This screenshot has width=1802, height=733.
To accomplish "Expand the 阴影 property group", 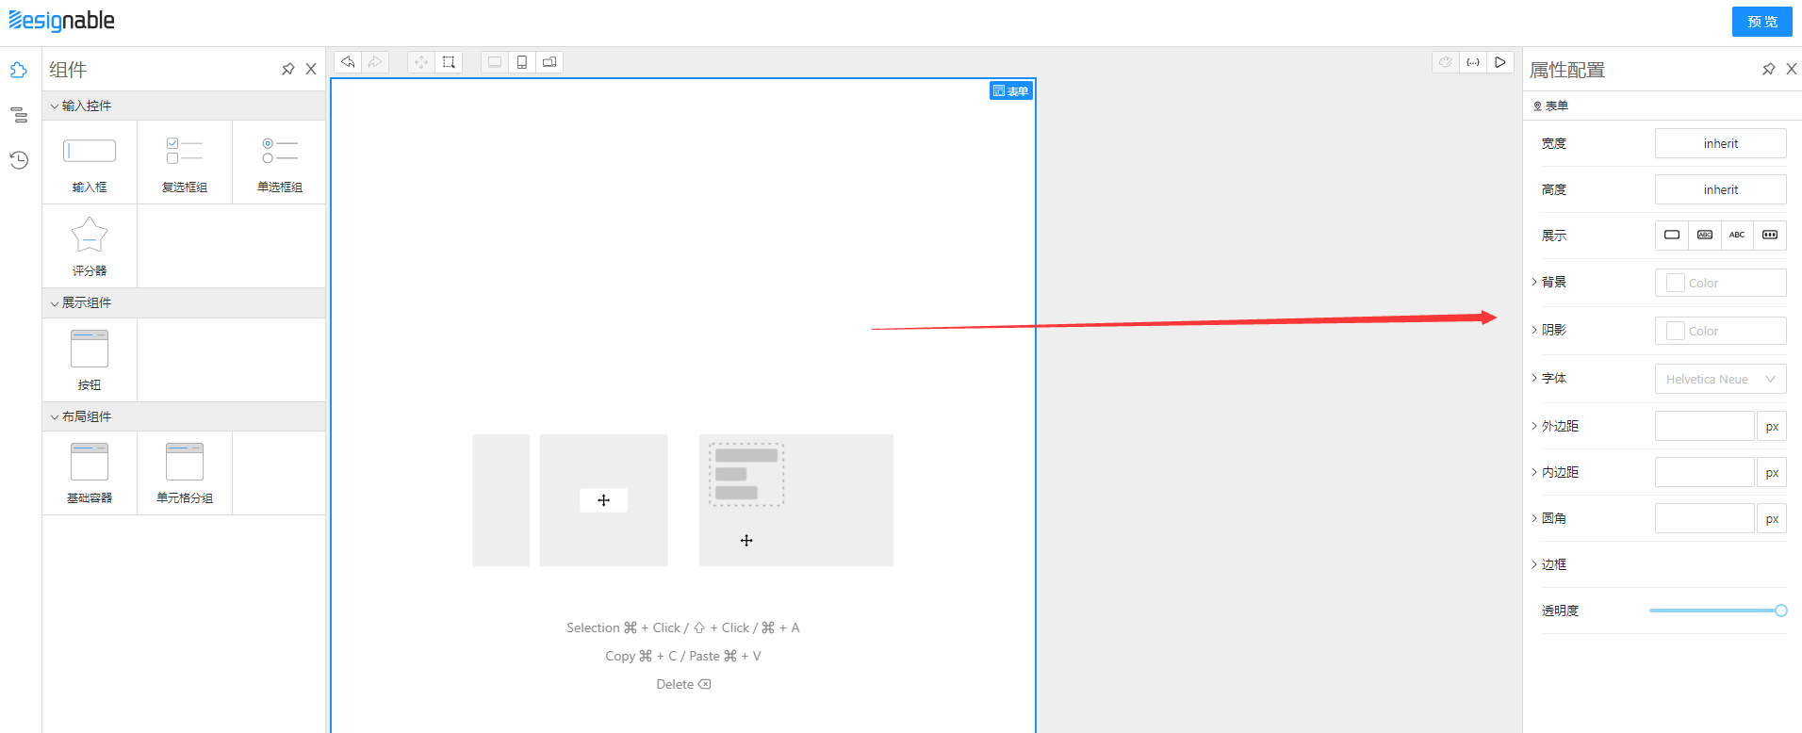I will (x=1534, y=330).
